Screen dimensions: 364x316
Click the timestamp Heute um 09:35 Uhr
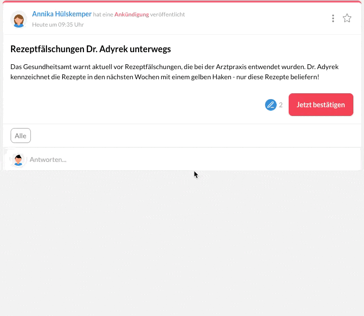[x=58, y=25]
